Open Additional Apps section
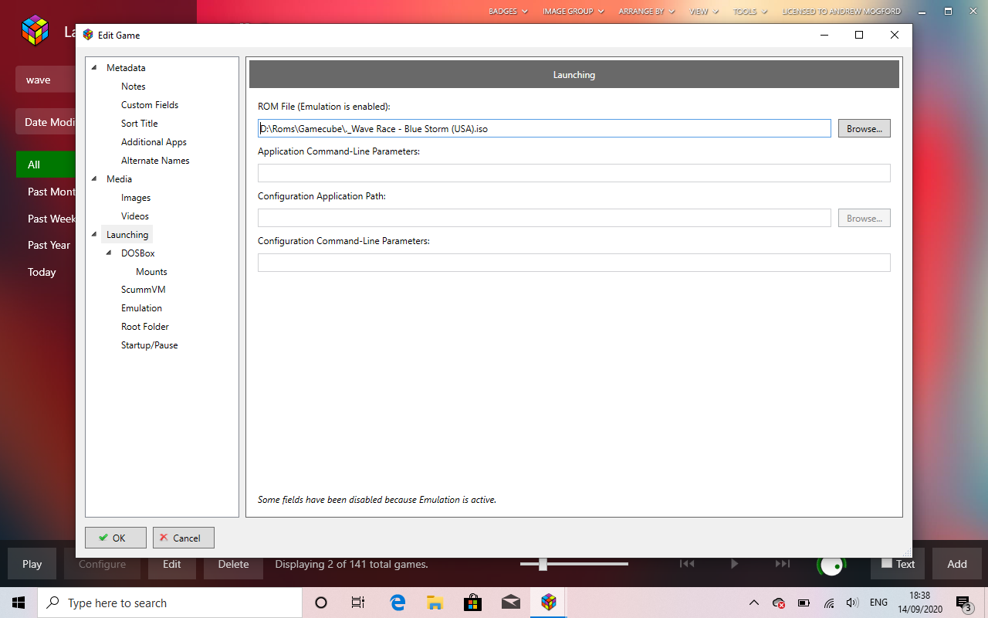This screenshot has height=618, width=988. [x=154, y=142]
